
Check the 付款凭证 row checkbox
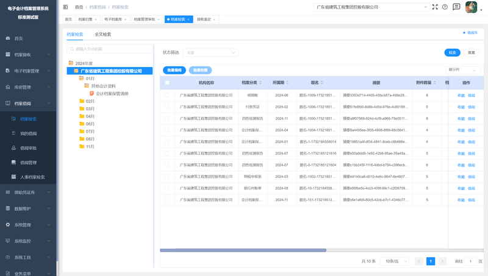(x=167, y=107)
